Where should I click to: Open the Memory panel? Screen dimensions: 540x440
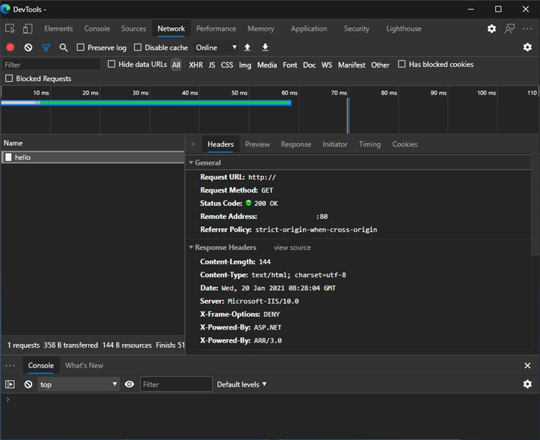click(x=261, y=28)
